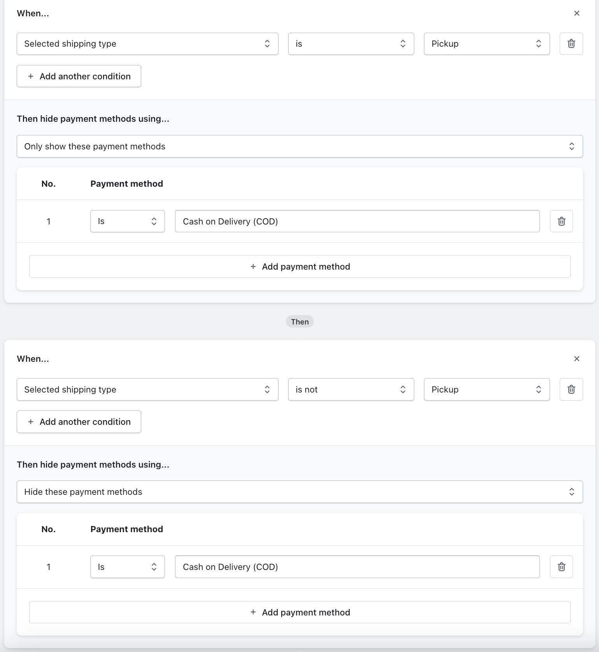This screenshot has width=599, height=652.
Task: Open the second rule's Pickup value dropdown
Action: click(487, 389)
